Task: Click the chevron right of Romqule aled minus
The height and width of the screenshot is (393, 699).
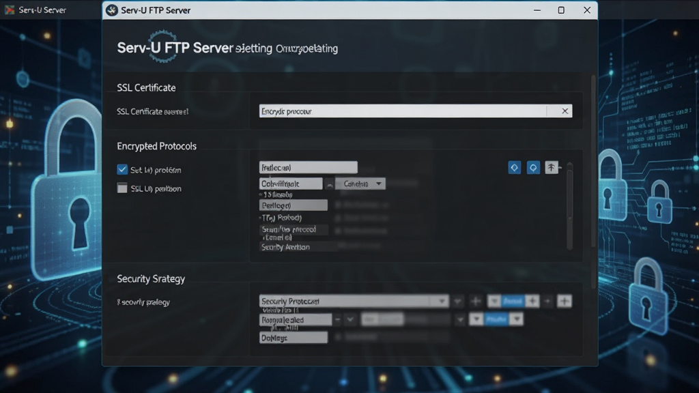Action: pyautogui.click(x=350, y=319)
